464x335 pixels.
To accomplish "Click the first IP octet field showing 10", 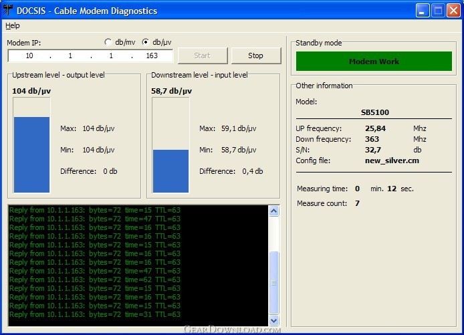I will [x=29, y=55].
